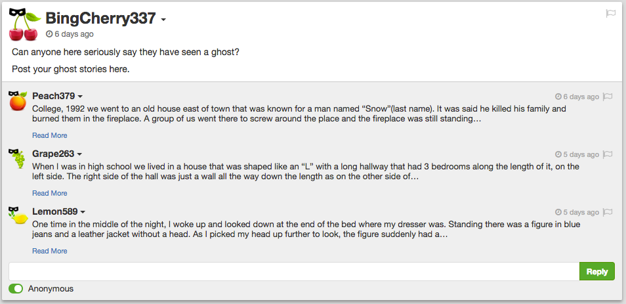Expand Lemon589's story with Read More
The width and height of the screenshot is (626, 304).
50,251
